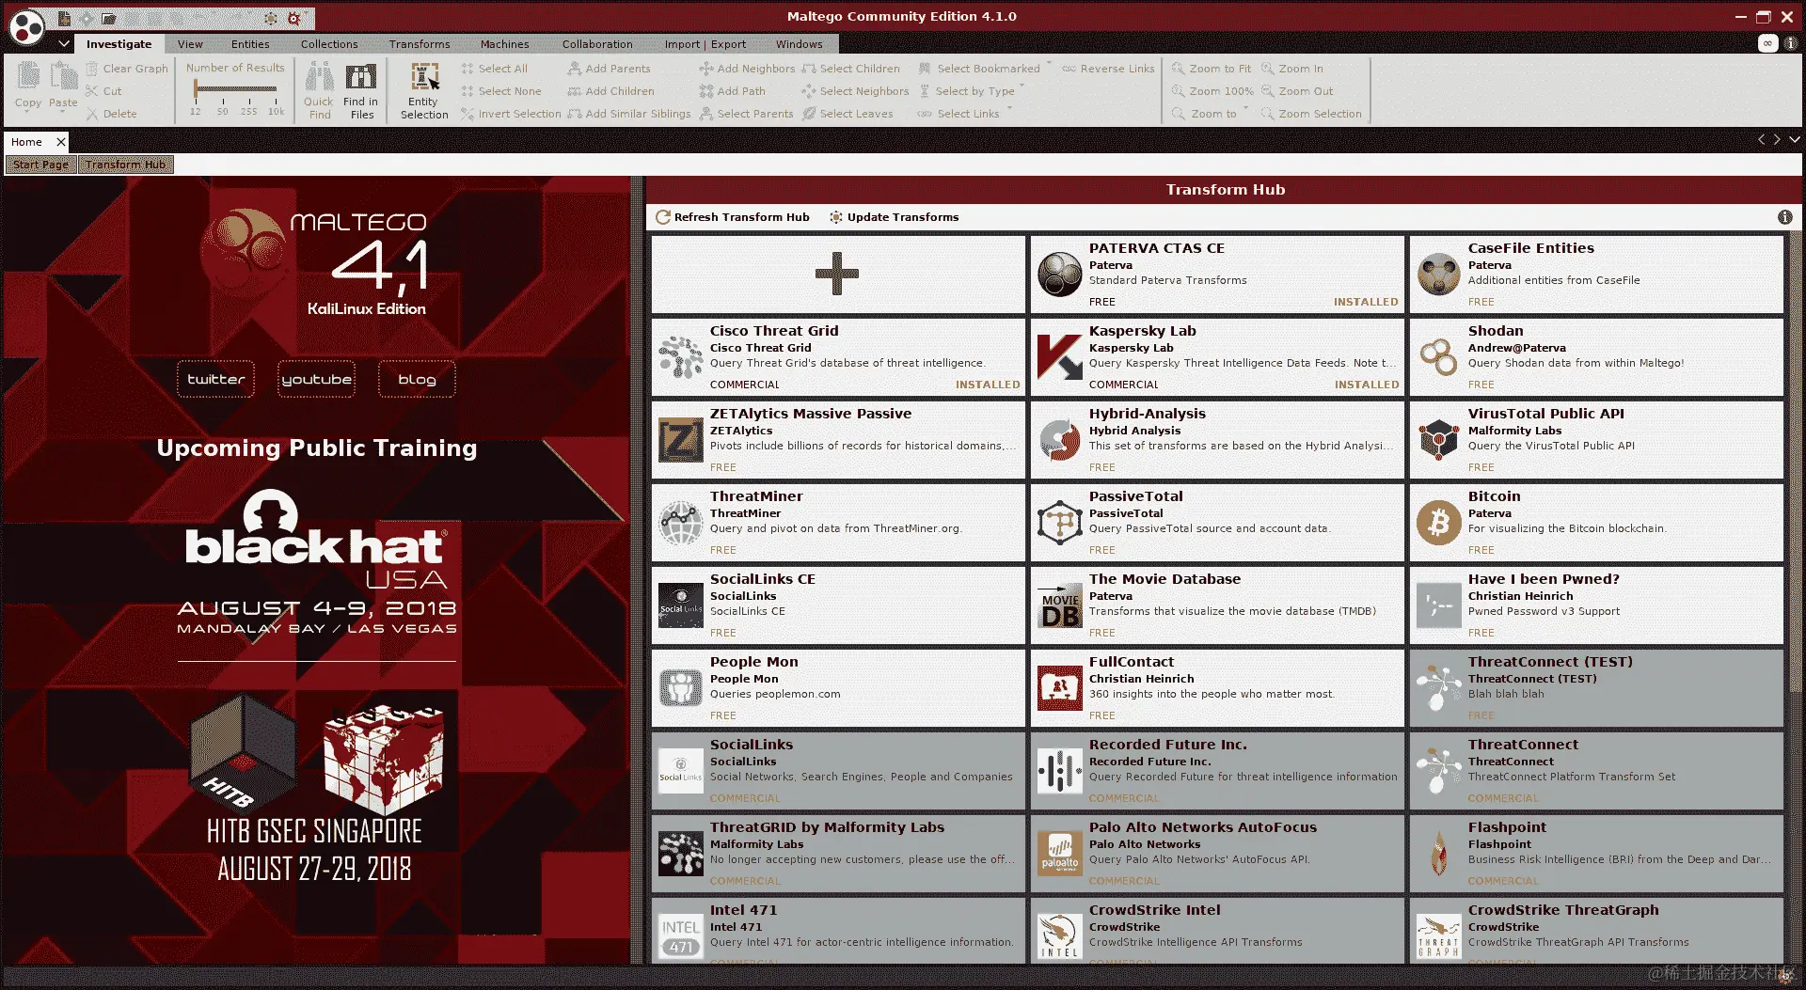Open the document list dropdown arrow

point(1795,140)
